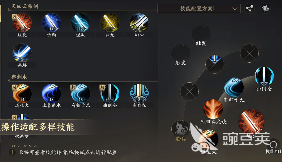282x162 pixels.
Task: Pick the golden 归元 skill icon
Action: [110, 23]
